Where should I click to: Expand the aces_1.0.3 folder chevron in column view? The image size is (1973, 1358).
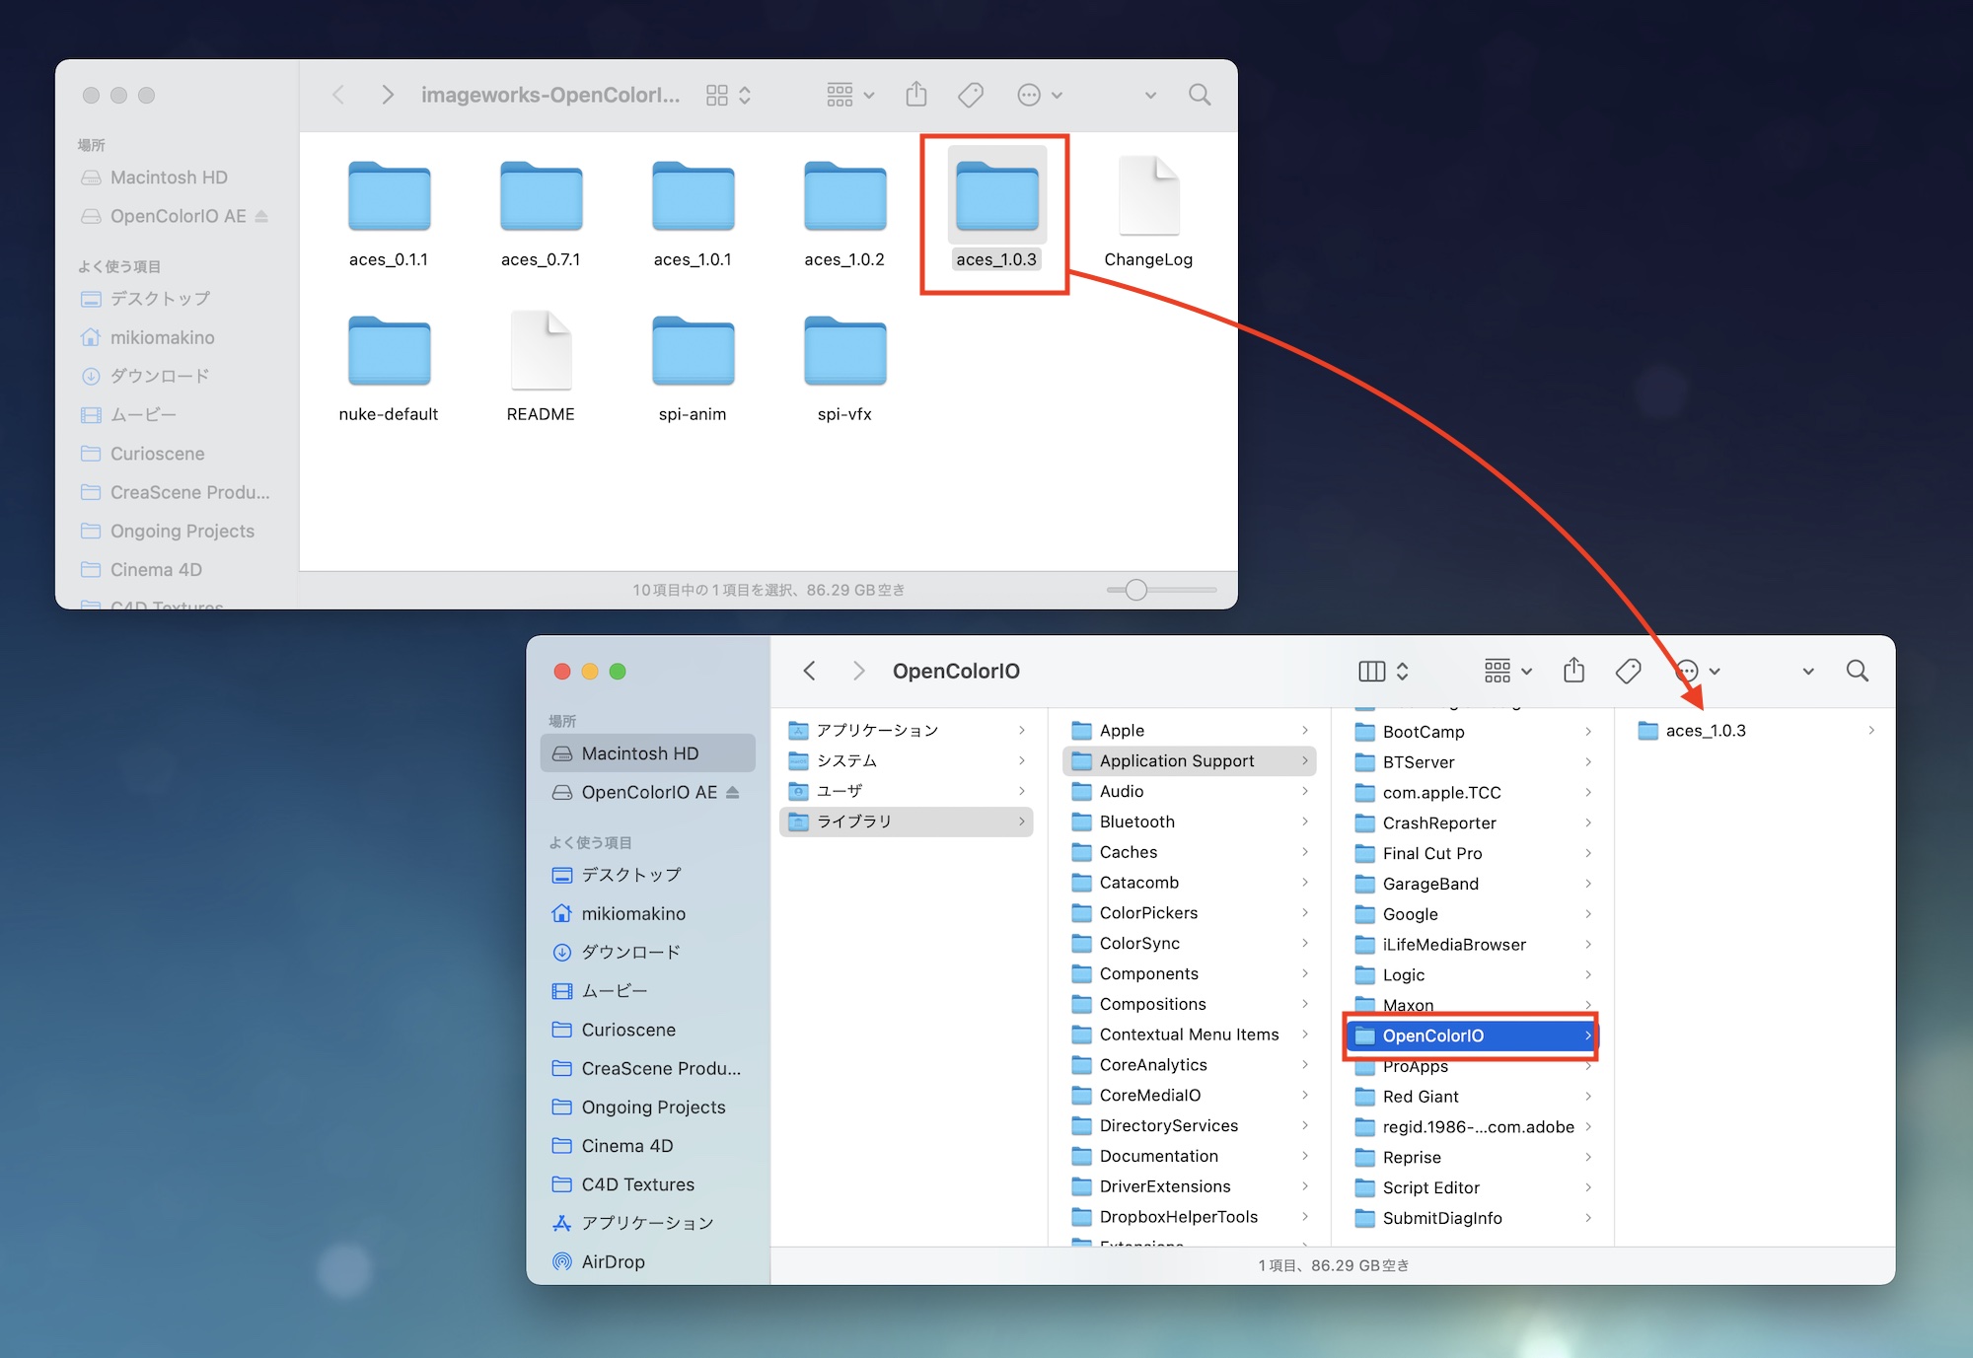point(1870,730)
